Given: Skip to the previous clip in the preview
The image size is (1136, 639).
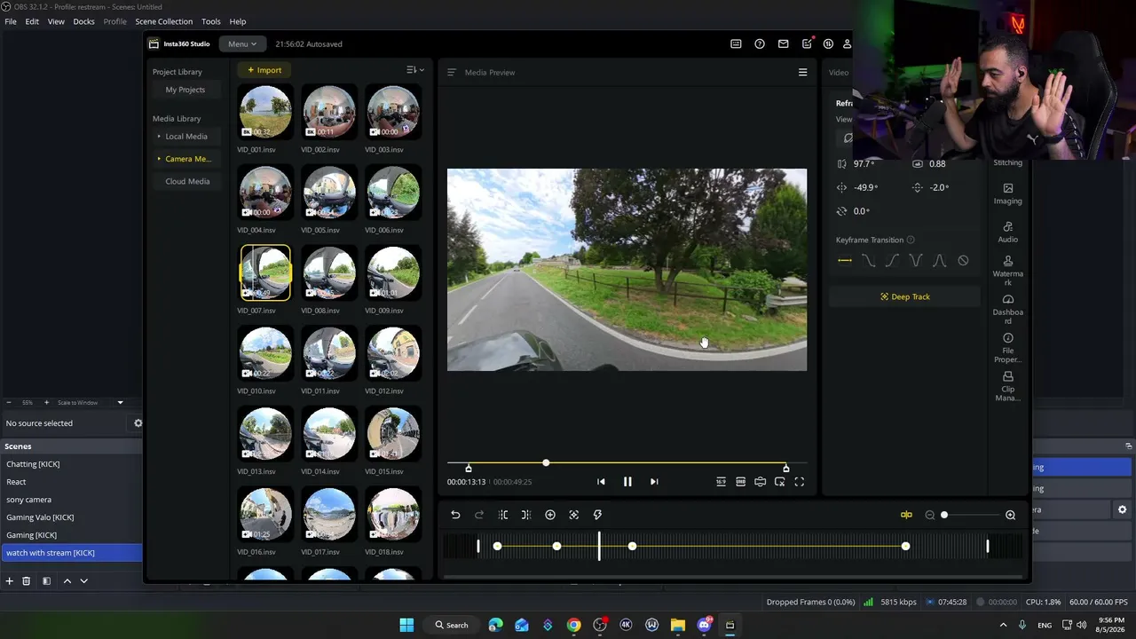Looking at the screenshot, I should pyautogui.click(x=601, y=482).
